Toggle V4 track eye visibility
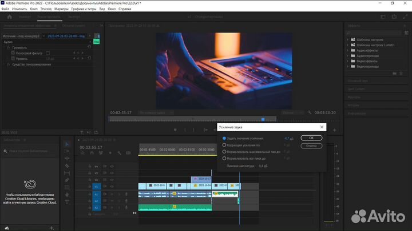Image resolution: width=412 pixels, height=231 pixels. [x=112, y=167]
